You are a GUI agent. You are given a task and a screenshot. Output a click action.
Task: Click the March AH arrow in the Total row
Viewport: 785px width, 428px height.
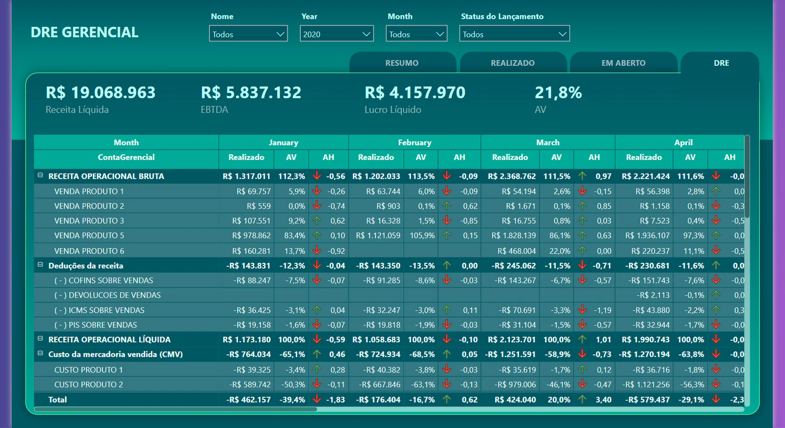[x=582, y=399]
